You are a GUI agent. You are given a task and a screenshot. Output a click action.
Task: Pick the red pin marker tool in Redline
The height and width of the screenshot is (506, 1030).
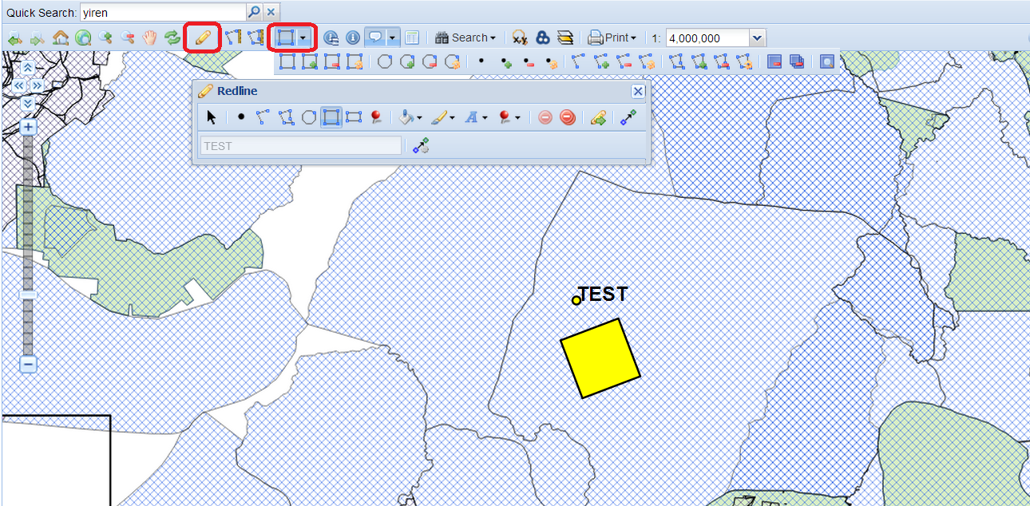pos(377,117)
